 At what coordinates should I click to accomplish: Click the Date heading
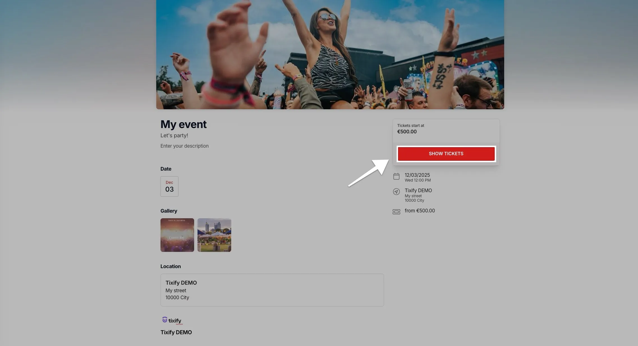click(x=166, y=169)
